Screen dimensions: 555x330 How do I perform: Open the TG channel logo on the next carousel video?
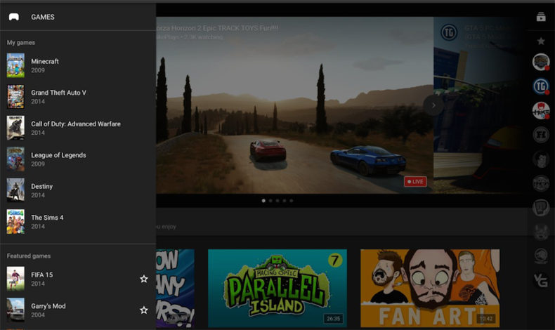click(449, 32)
